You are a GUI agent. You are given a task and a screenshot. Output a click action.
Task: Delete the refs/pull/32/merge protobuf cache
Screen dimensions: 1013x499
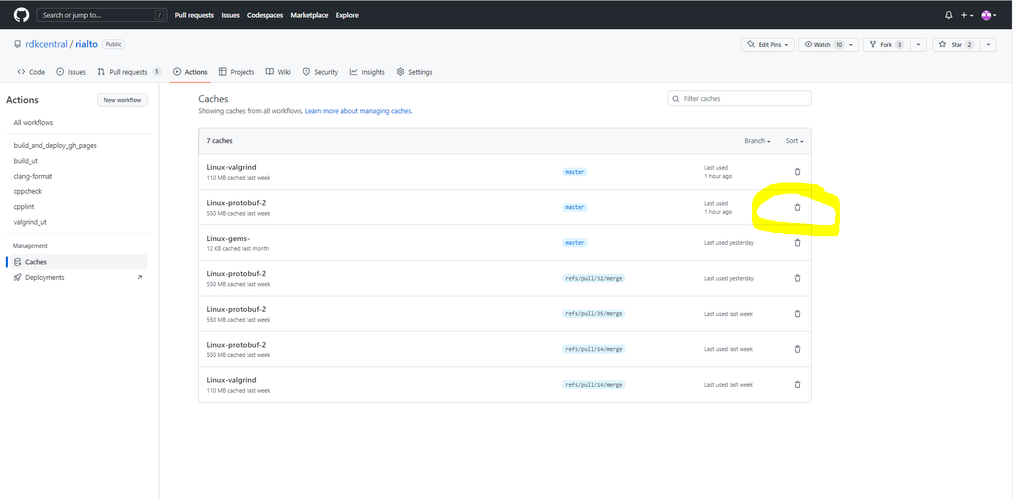(x=797, y=278)
